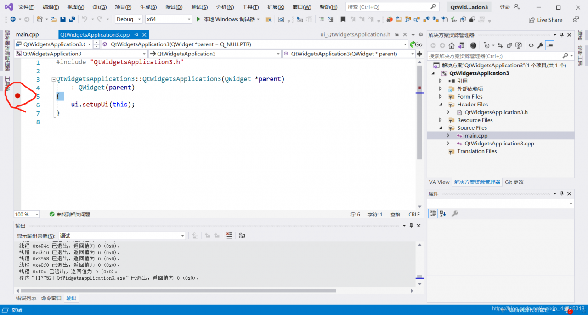Viewport: 588px width, 315px height.
Task: Click the alphabetical sort icon in Properties panel
Action: [443, 214]
